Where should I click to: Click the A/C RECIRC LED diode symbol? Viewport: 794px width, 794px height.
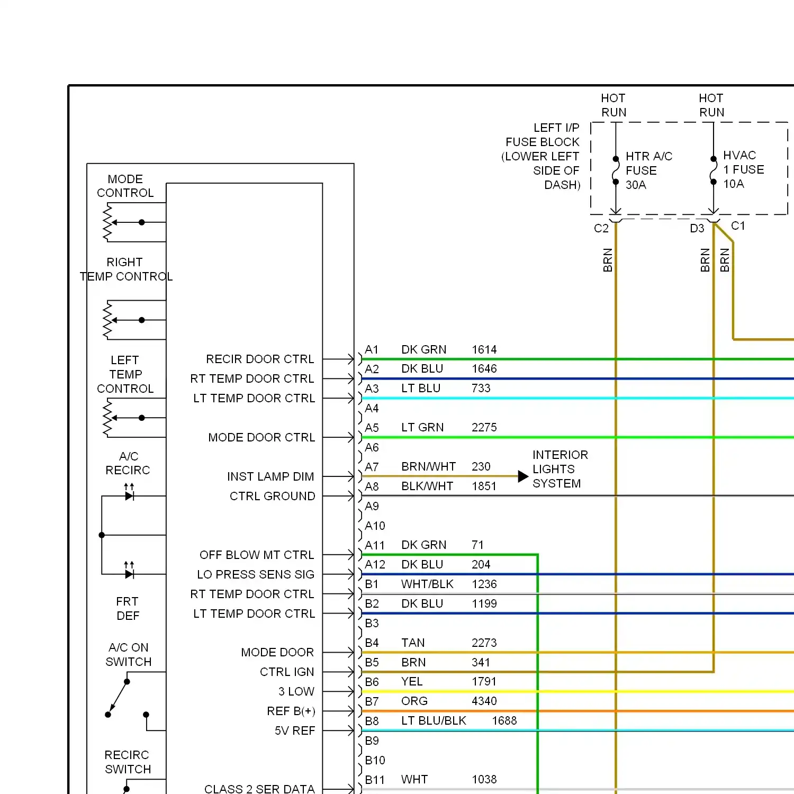(129, 492)
